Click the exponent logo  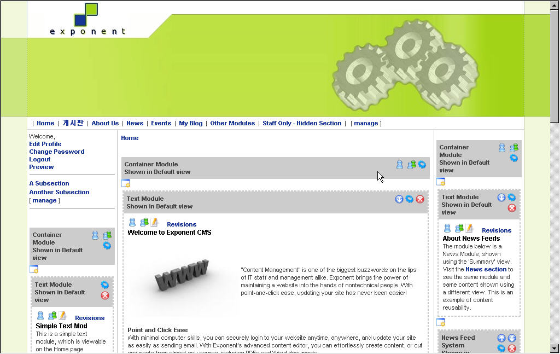pos(87,19)
